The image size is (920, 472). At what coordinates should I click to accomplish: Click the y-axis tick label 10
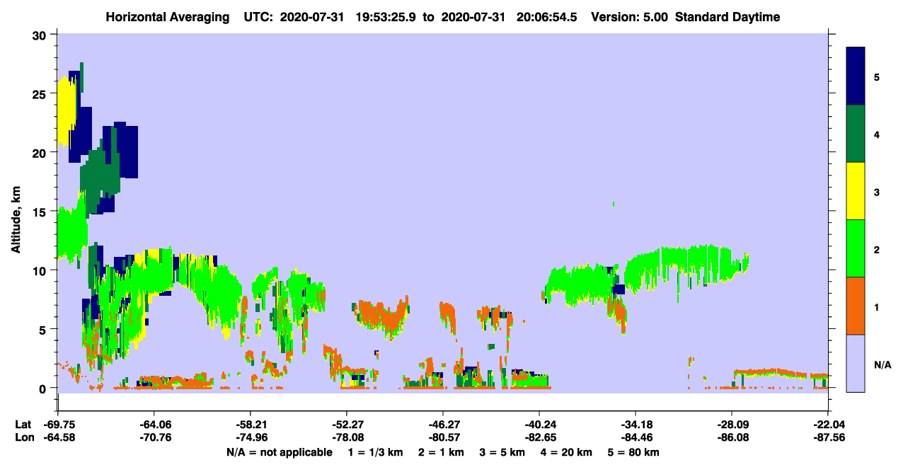coord(40,270)
